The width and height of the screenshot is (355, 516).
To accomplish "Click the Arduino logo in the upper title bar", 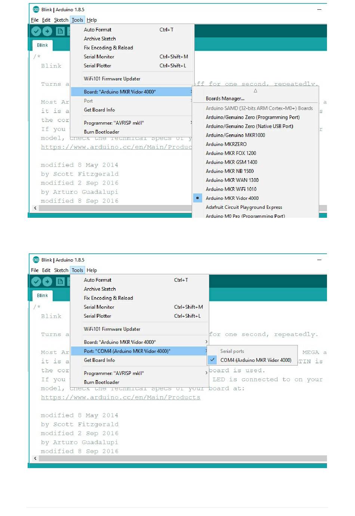I will click(x=36, y=9).
